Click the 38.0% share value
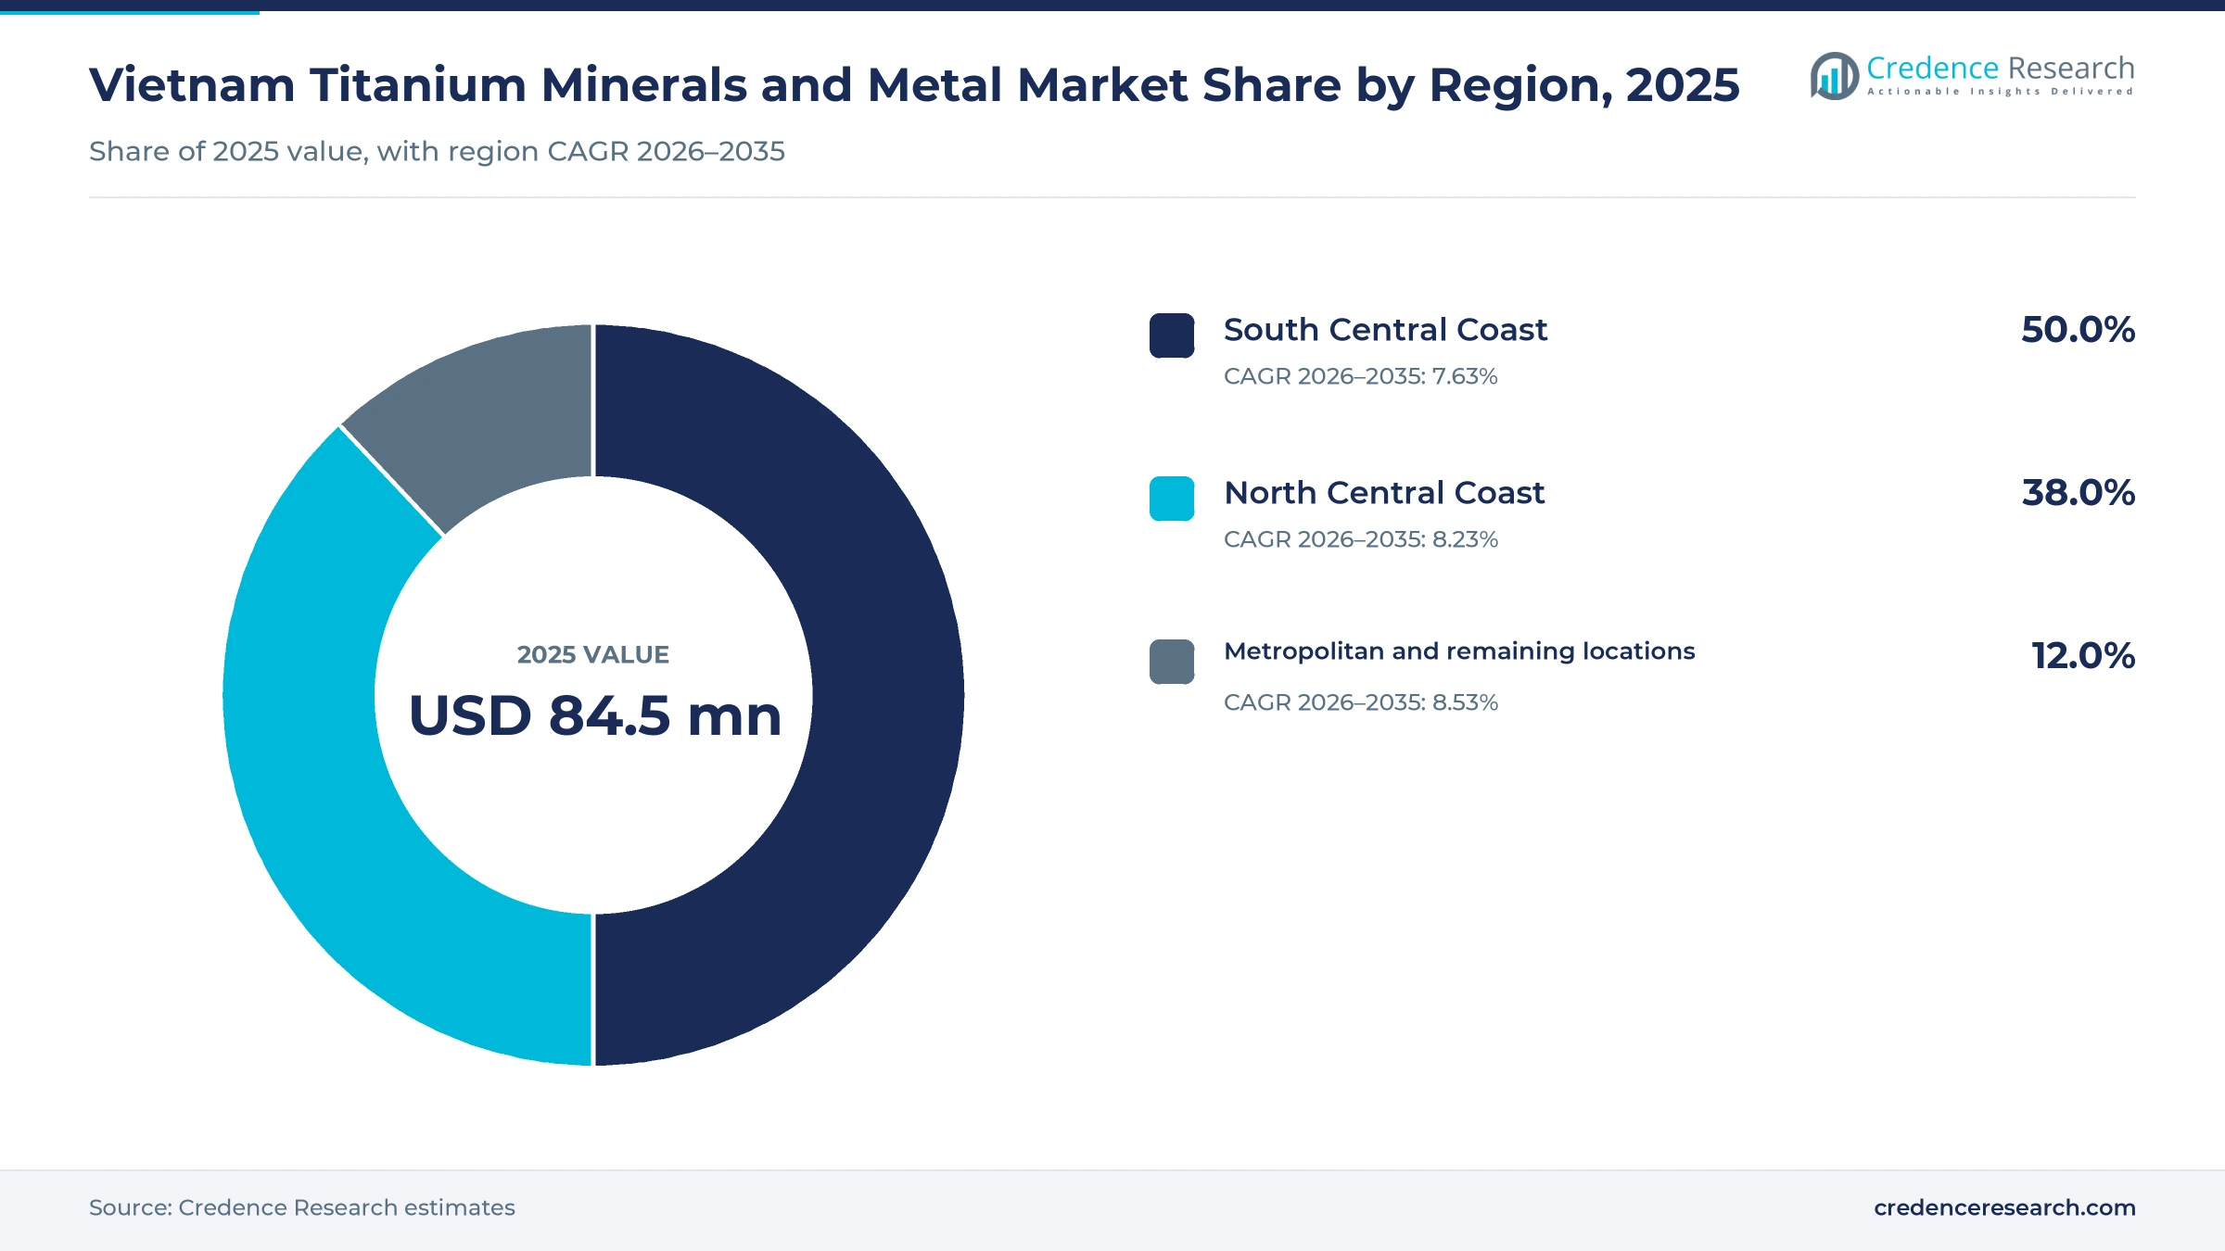 coord(2078,493)
